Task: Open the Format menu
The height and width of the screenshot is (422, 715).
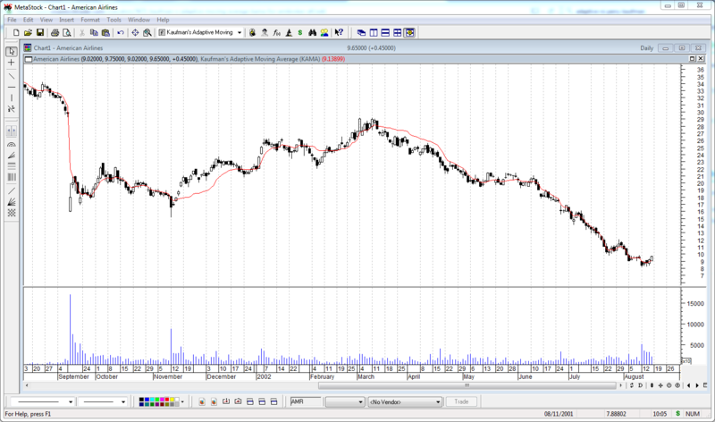Action: click(90, 20)
